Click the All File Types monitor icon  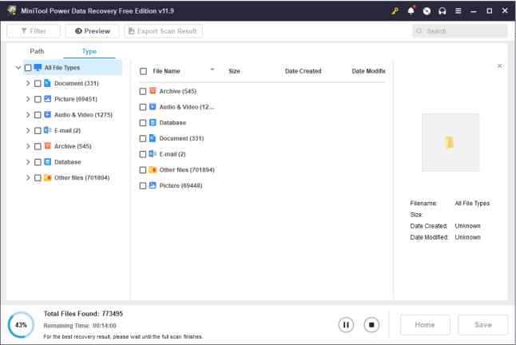point(38,67)
